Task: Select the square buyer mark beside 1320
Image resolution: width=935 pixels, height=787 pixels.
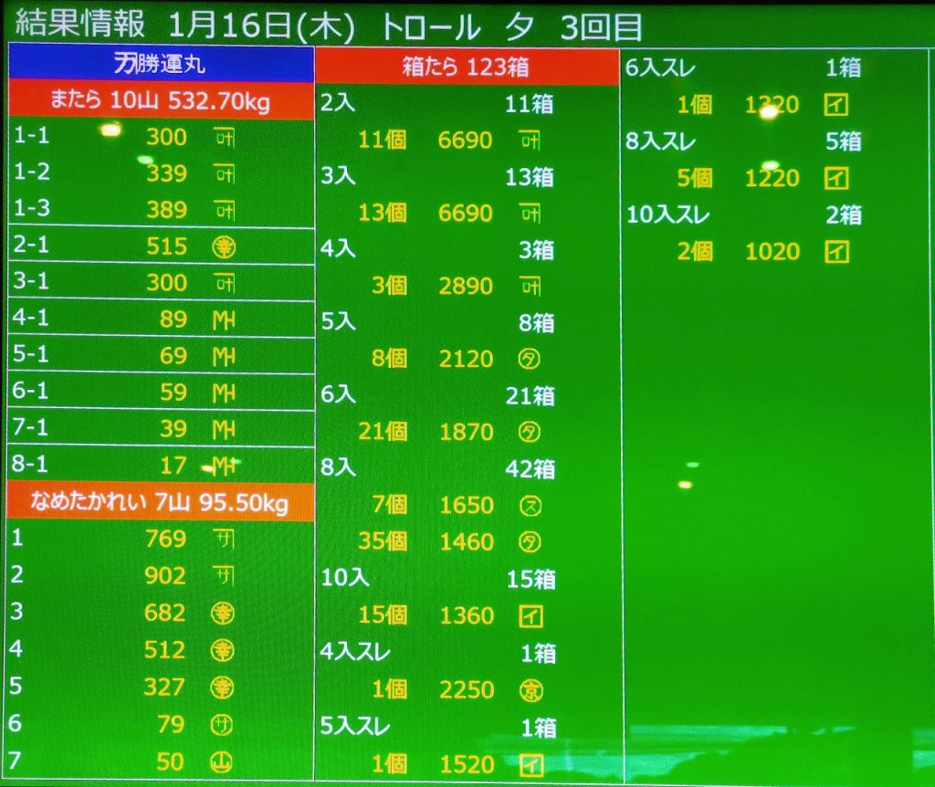Action: (835, 105)
